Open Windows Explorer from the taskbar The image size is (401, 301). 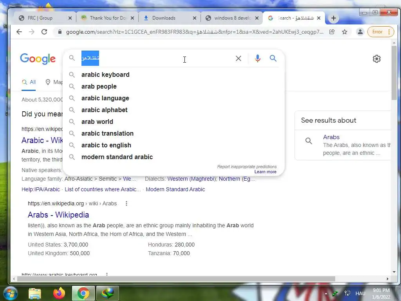point(35,293)
